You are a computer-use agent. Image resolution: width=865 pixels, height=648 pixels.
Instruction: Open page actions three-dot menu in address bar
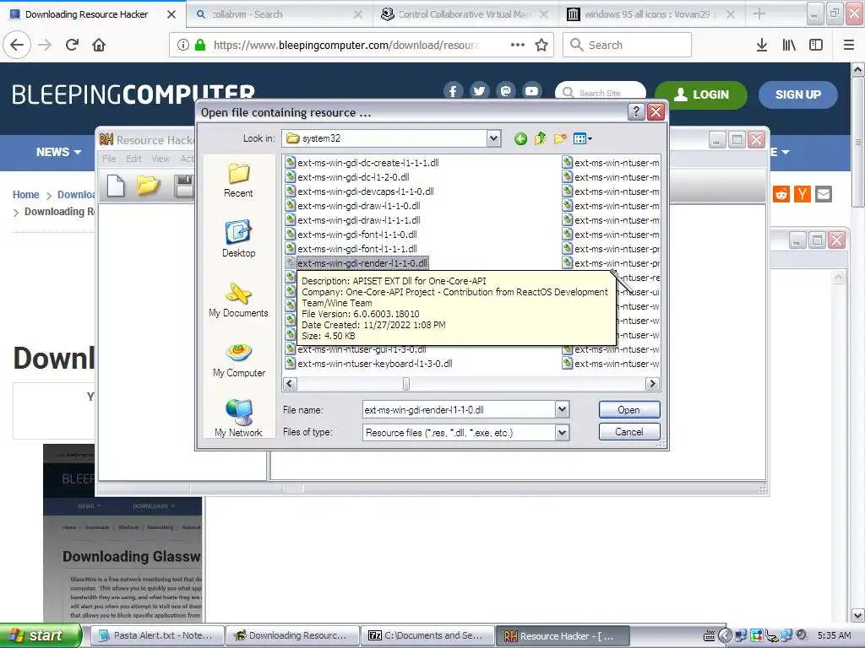[x=518, y=45]
